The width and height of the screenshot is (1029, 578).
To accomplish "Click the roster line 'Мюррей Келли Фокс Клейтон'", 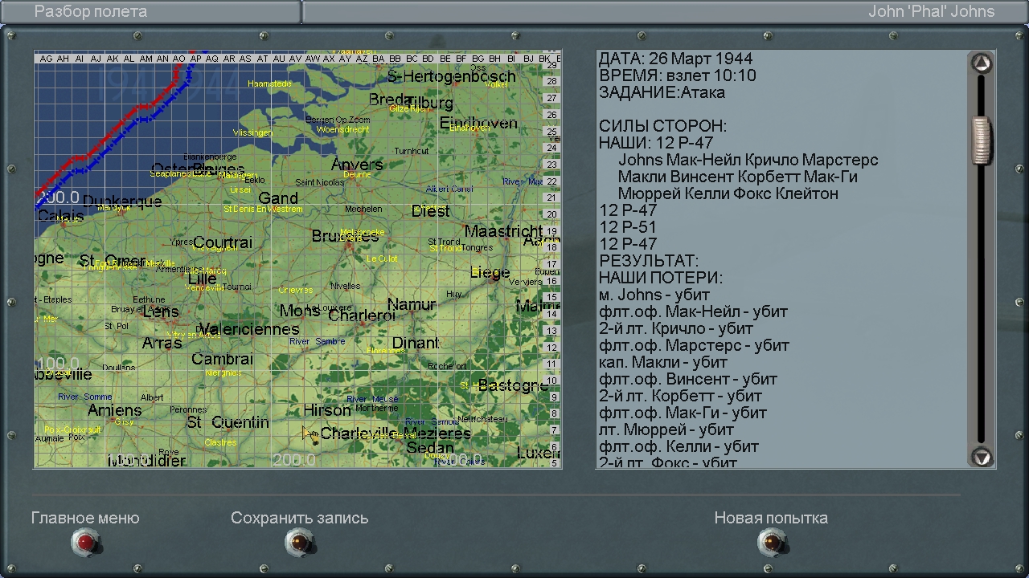I will pos(728,193).
